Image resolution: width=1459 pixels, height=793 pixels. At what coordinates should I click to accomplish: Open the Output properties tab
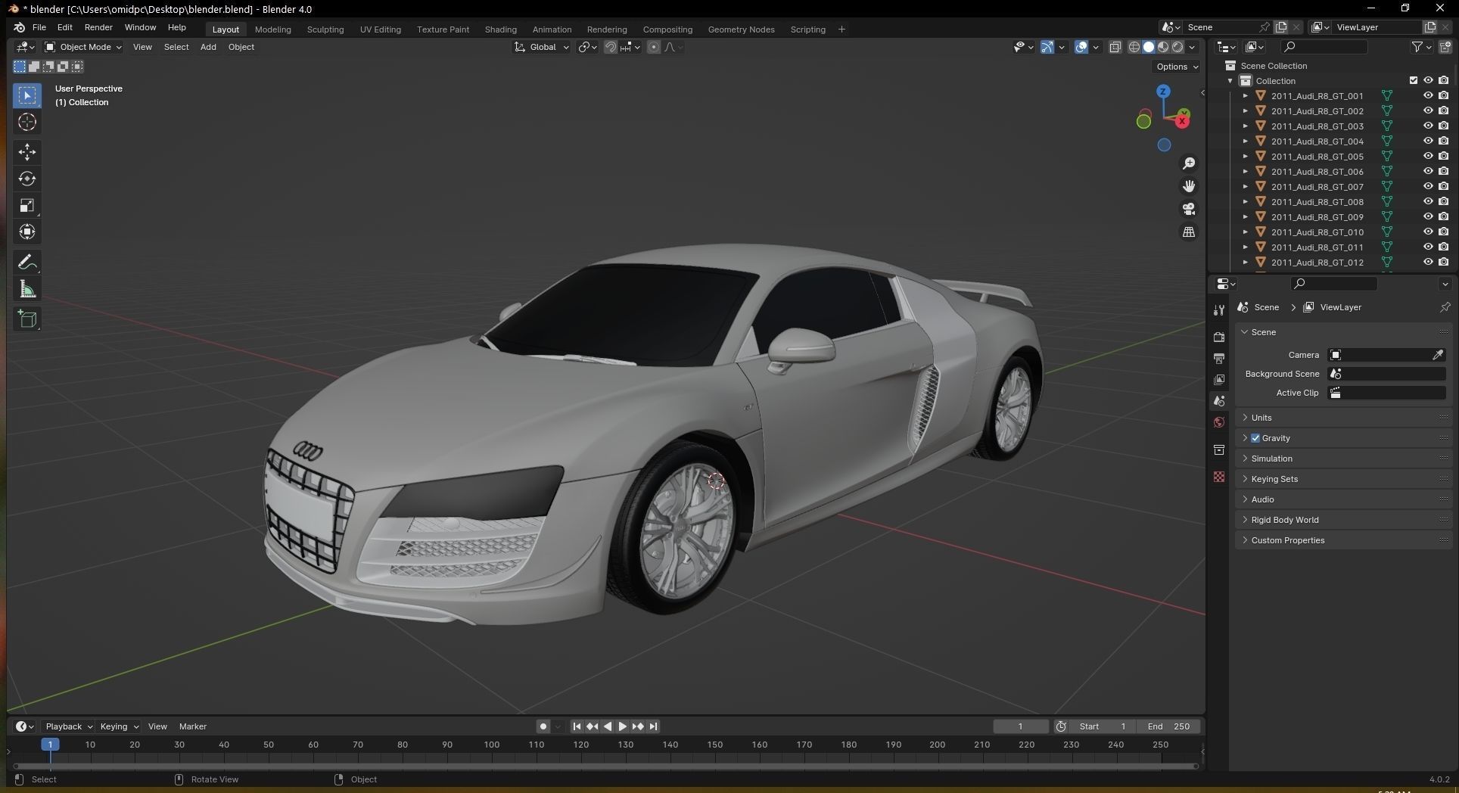(1218, 358)
